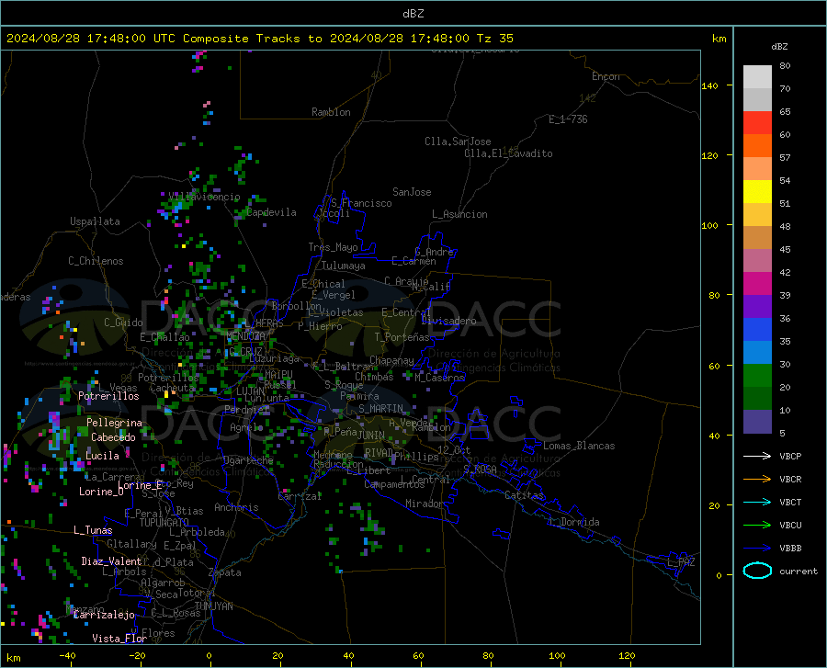The width and height of the screenshot is (827, 668).
Task: Click the MENDOZA city label
Action: point(245,336)
